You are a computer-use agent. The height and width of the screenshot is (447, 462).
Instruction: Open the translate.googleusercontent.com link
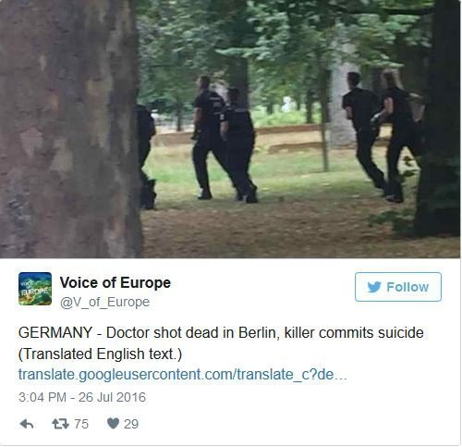[x=183, y=375]
